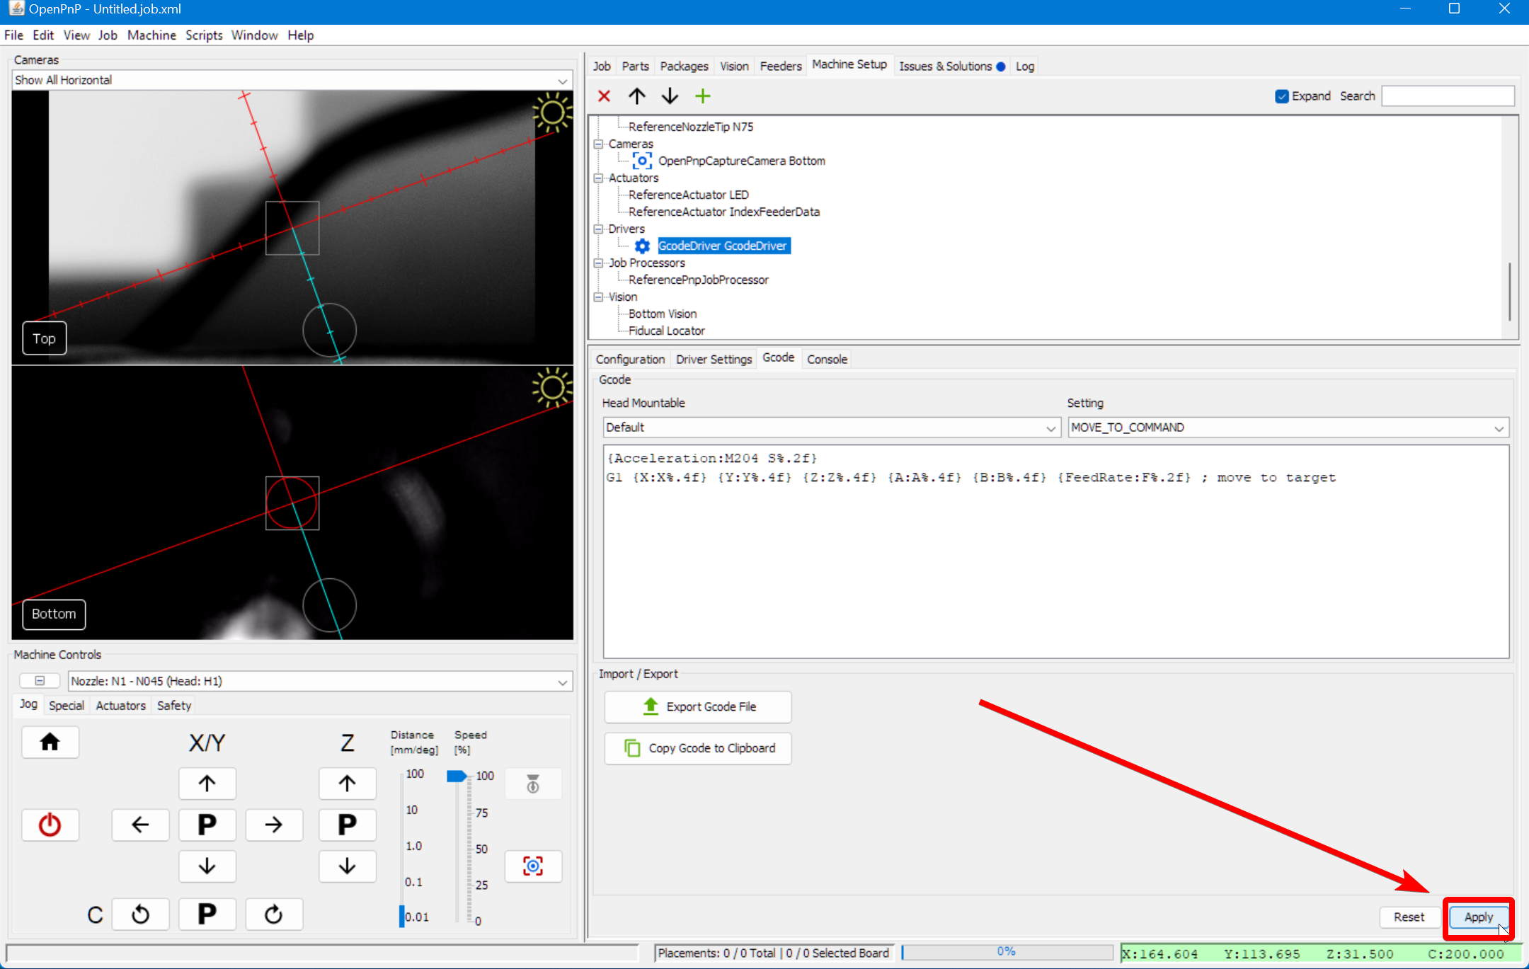Collapse the Drivers tree node
Screen dimensions: 1529x969
coord(599,229)
